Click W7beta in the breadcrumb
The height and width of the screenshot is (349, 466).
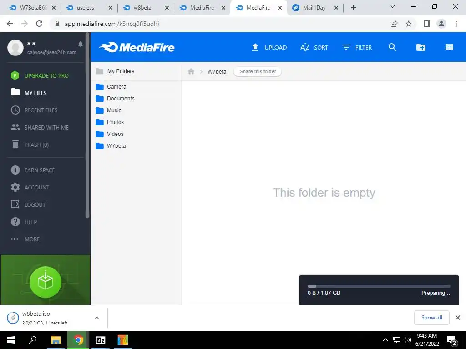tap(217, 71)
